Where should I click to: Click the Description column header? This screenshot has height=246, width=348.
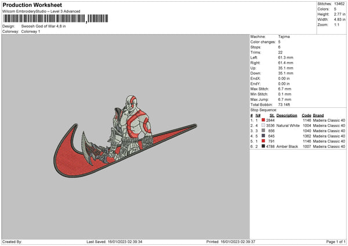click(x=287, y=115)
